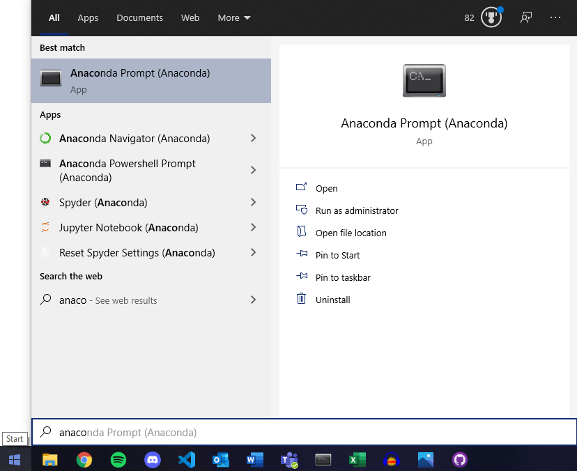Open the command prompt taskbar icon
This screenshot has height=471, width=577.
[323, 460]
